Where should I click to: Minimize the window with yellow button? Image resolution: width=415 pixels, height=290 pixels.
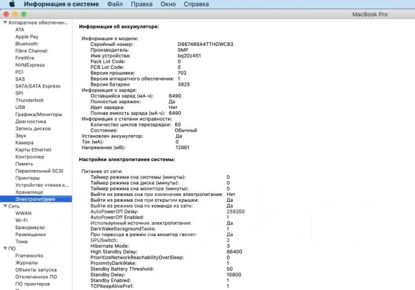click(15, 14)
